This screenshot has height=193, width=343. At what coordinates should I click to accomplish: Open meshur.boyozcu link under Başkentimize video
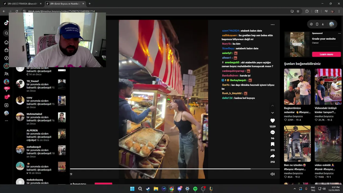[x=293, y=116]
